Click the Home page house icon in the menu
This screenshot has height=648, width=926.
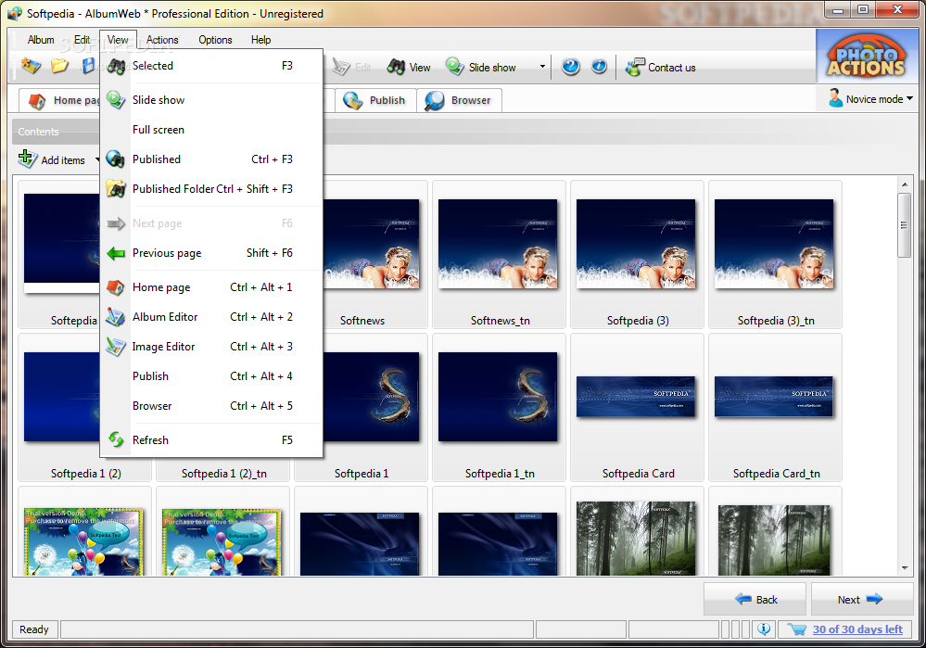pyautogui.click(x=116, y=287)
